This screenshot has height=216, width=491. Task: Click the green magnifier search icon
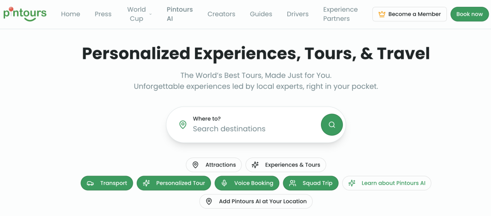[331, 125]
